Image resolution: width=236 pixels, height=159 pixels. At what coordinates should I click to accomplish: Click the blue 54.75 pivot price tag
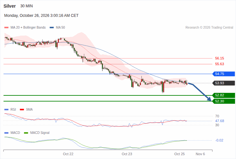click(224, 74)
